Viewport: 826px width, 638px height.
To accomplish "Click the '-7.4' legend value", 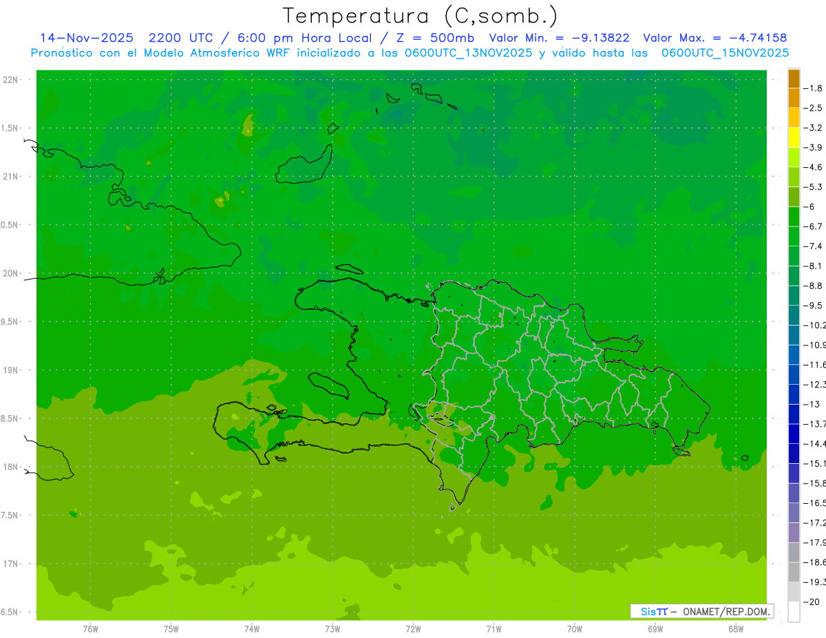I will [x=814, y=246].
